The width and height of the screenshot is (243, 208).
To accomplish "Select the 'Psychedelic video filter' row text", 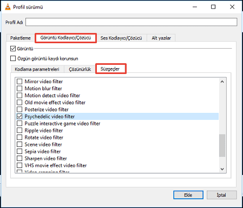I will click(x=50, y=117).
